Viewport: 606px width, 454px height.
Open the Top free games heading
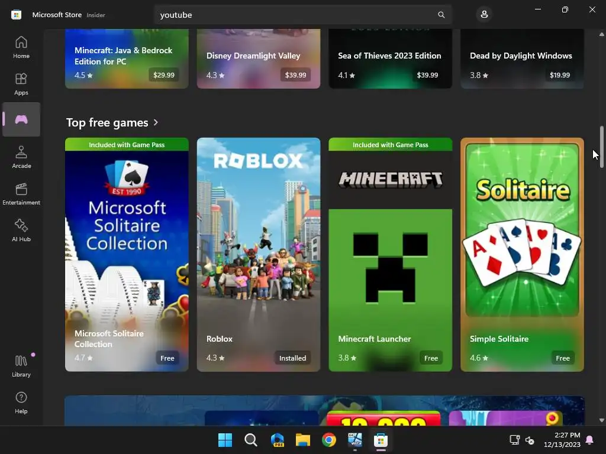tap(107, 122)
